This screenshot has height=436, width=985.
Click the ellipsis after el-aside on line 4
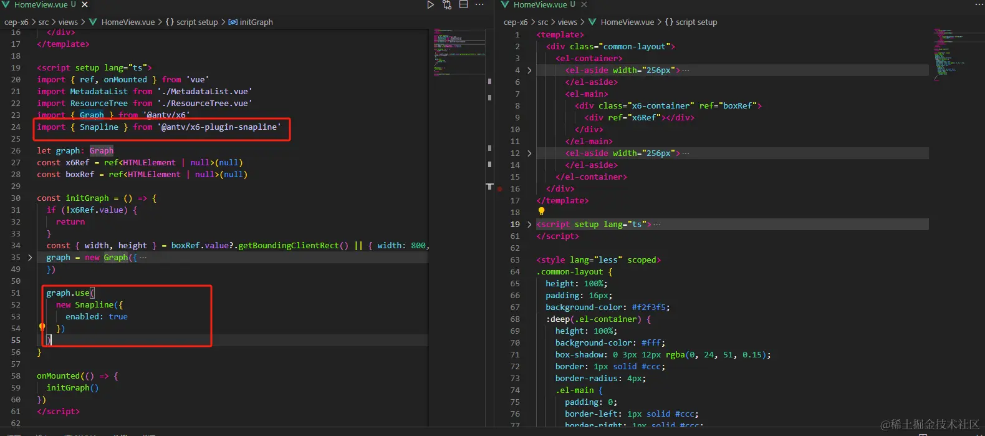point(685,70)
